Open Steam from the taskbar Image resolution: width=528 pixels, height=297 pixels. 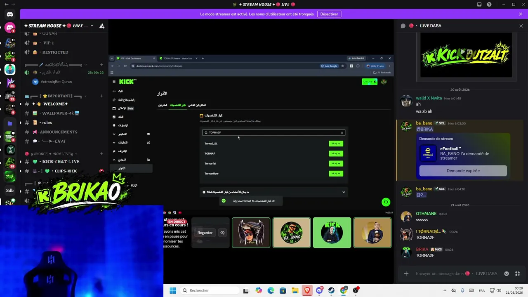click(331, 290)
